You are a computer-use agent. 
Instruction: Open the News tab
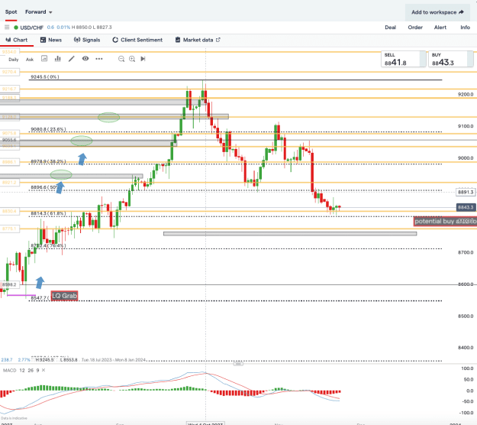point(51,40)
